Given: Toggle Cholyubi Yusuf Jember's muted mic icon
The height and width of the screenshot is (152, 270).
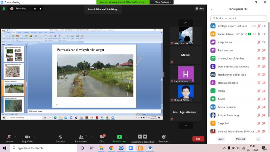Looking at the screenshot, I should (259, 58).
